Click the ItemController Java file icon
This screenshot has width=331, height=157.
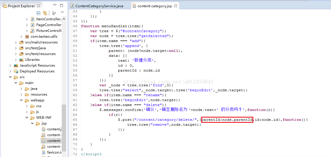[x=32, y=19]
